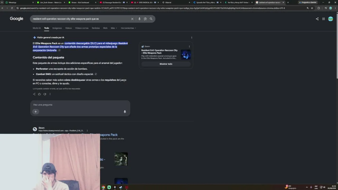Click page vertical scrollbar
Image resolution: width=338 pixels, height=190 pixels.
click(337, 46)
